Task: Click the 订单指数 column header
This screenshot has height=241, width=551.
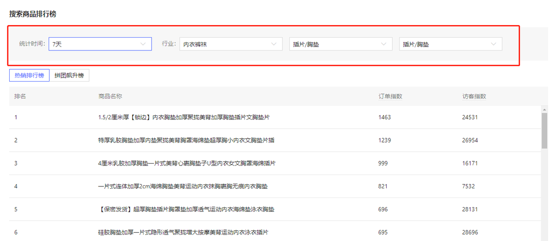Action: click(x=390, y=96)
